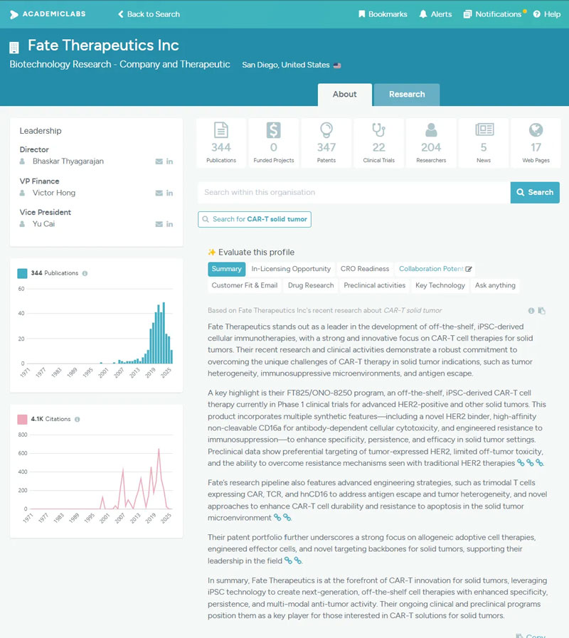Click the AcademicLabs logo

pyautogui.click(x=48, y=14)
